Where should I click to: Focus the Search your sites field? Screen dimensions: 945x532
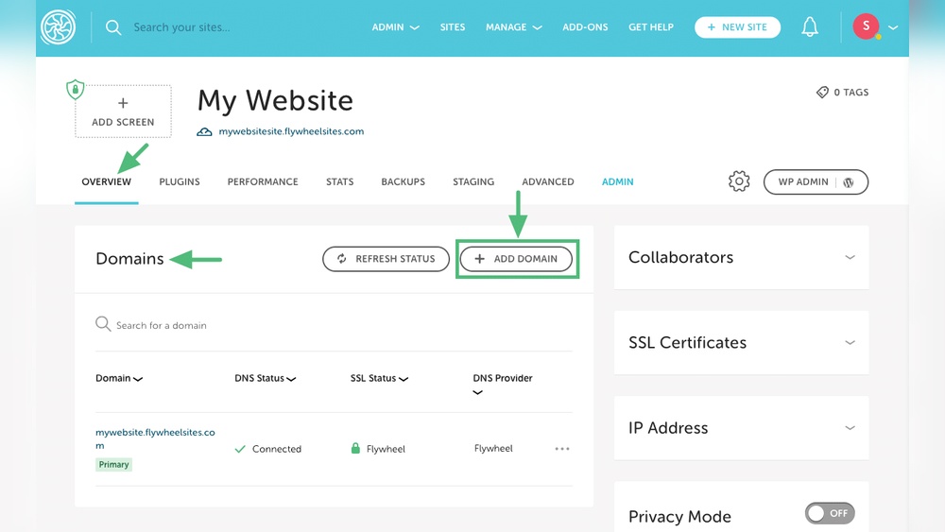pos(181,27)
